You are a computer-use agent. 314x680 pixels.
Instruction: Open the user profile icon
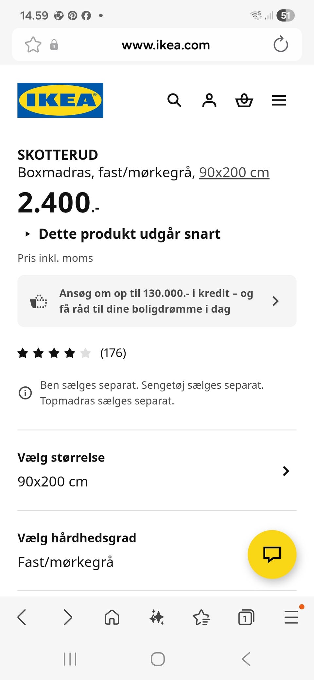click(209, 100)
